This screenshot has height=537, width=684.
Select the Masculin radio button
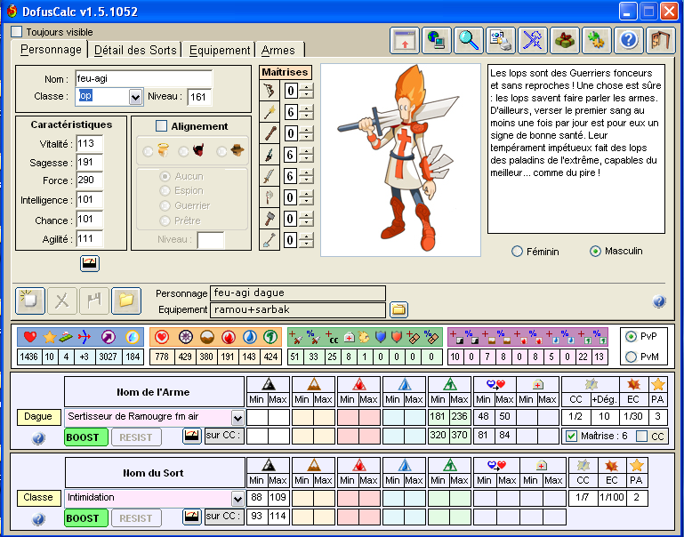(595, 252)
